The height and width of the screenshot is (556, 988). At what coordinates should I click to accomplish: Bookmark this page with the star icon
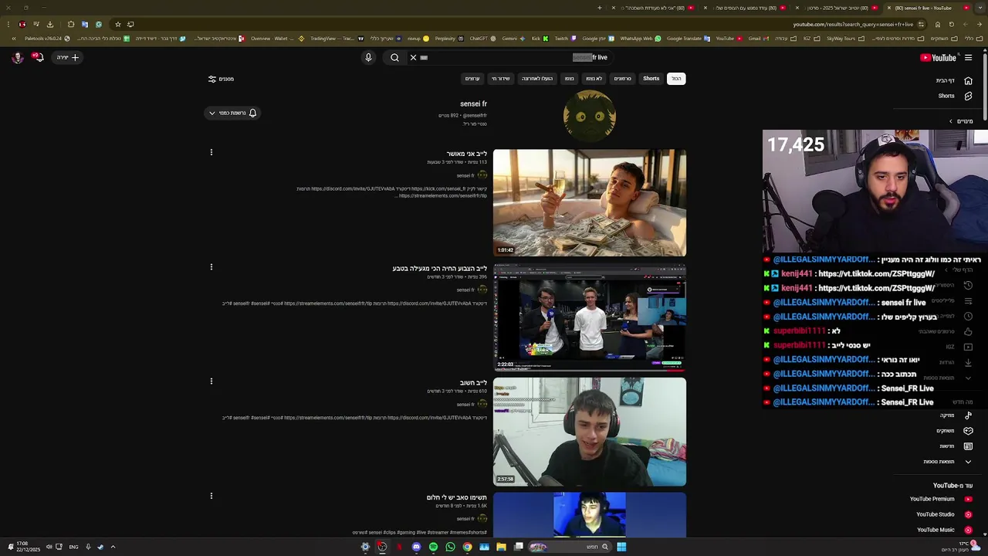tap(117, 24)
